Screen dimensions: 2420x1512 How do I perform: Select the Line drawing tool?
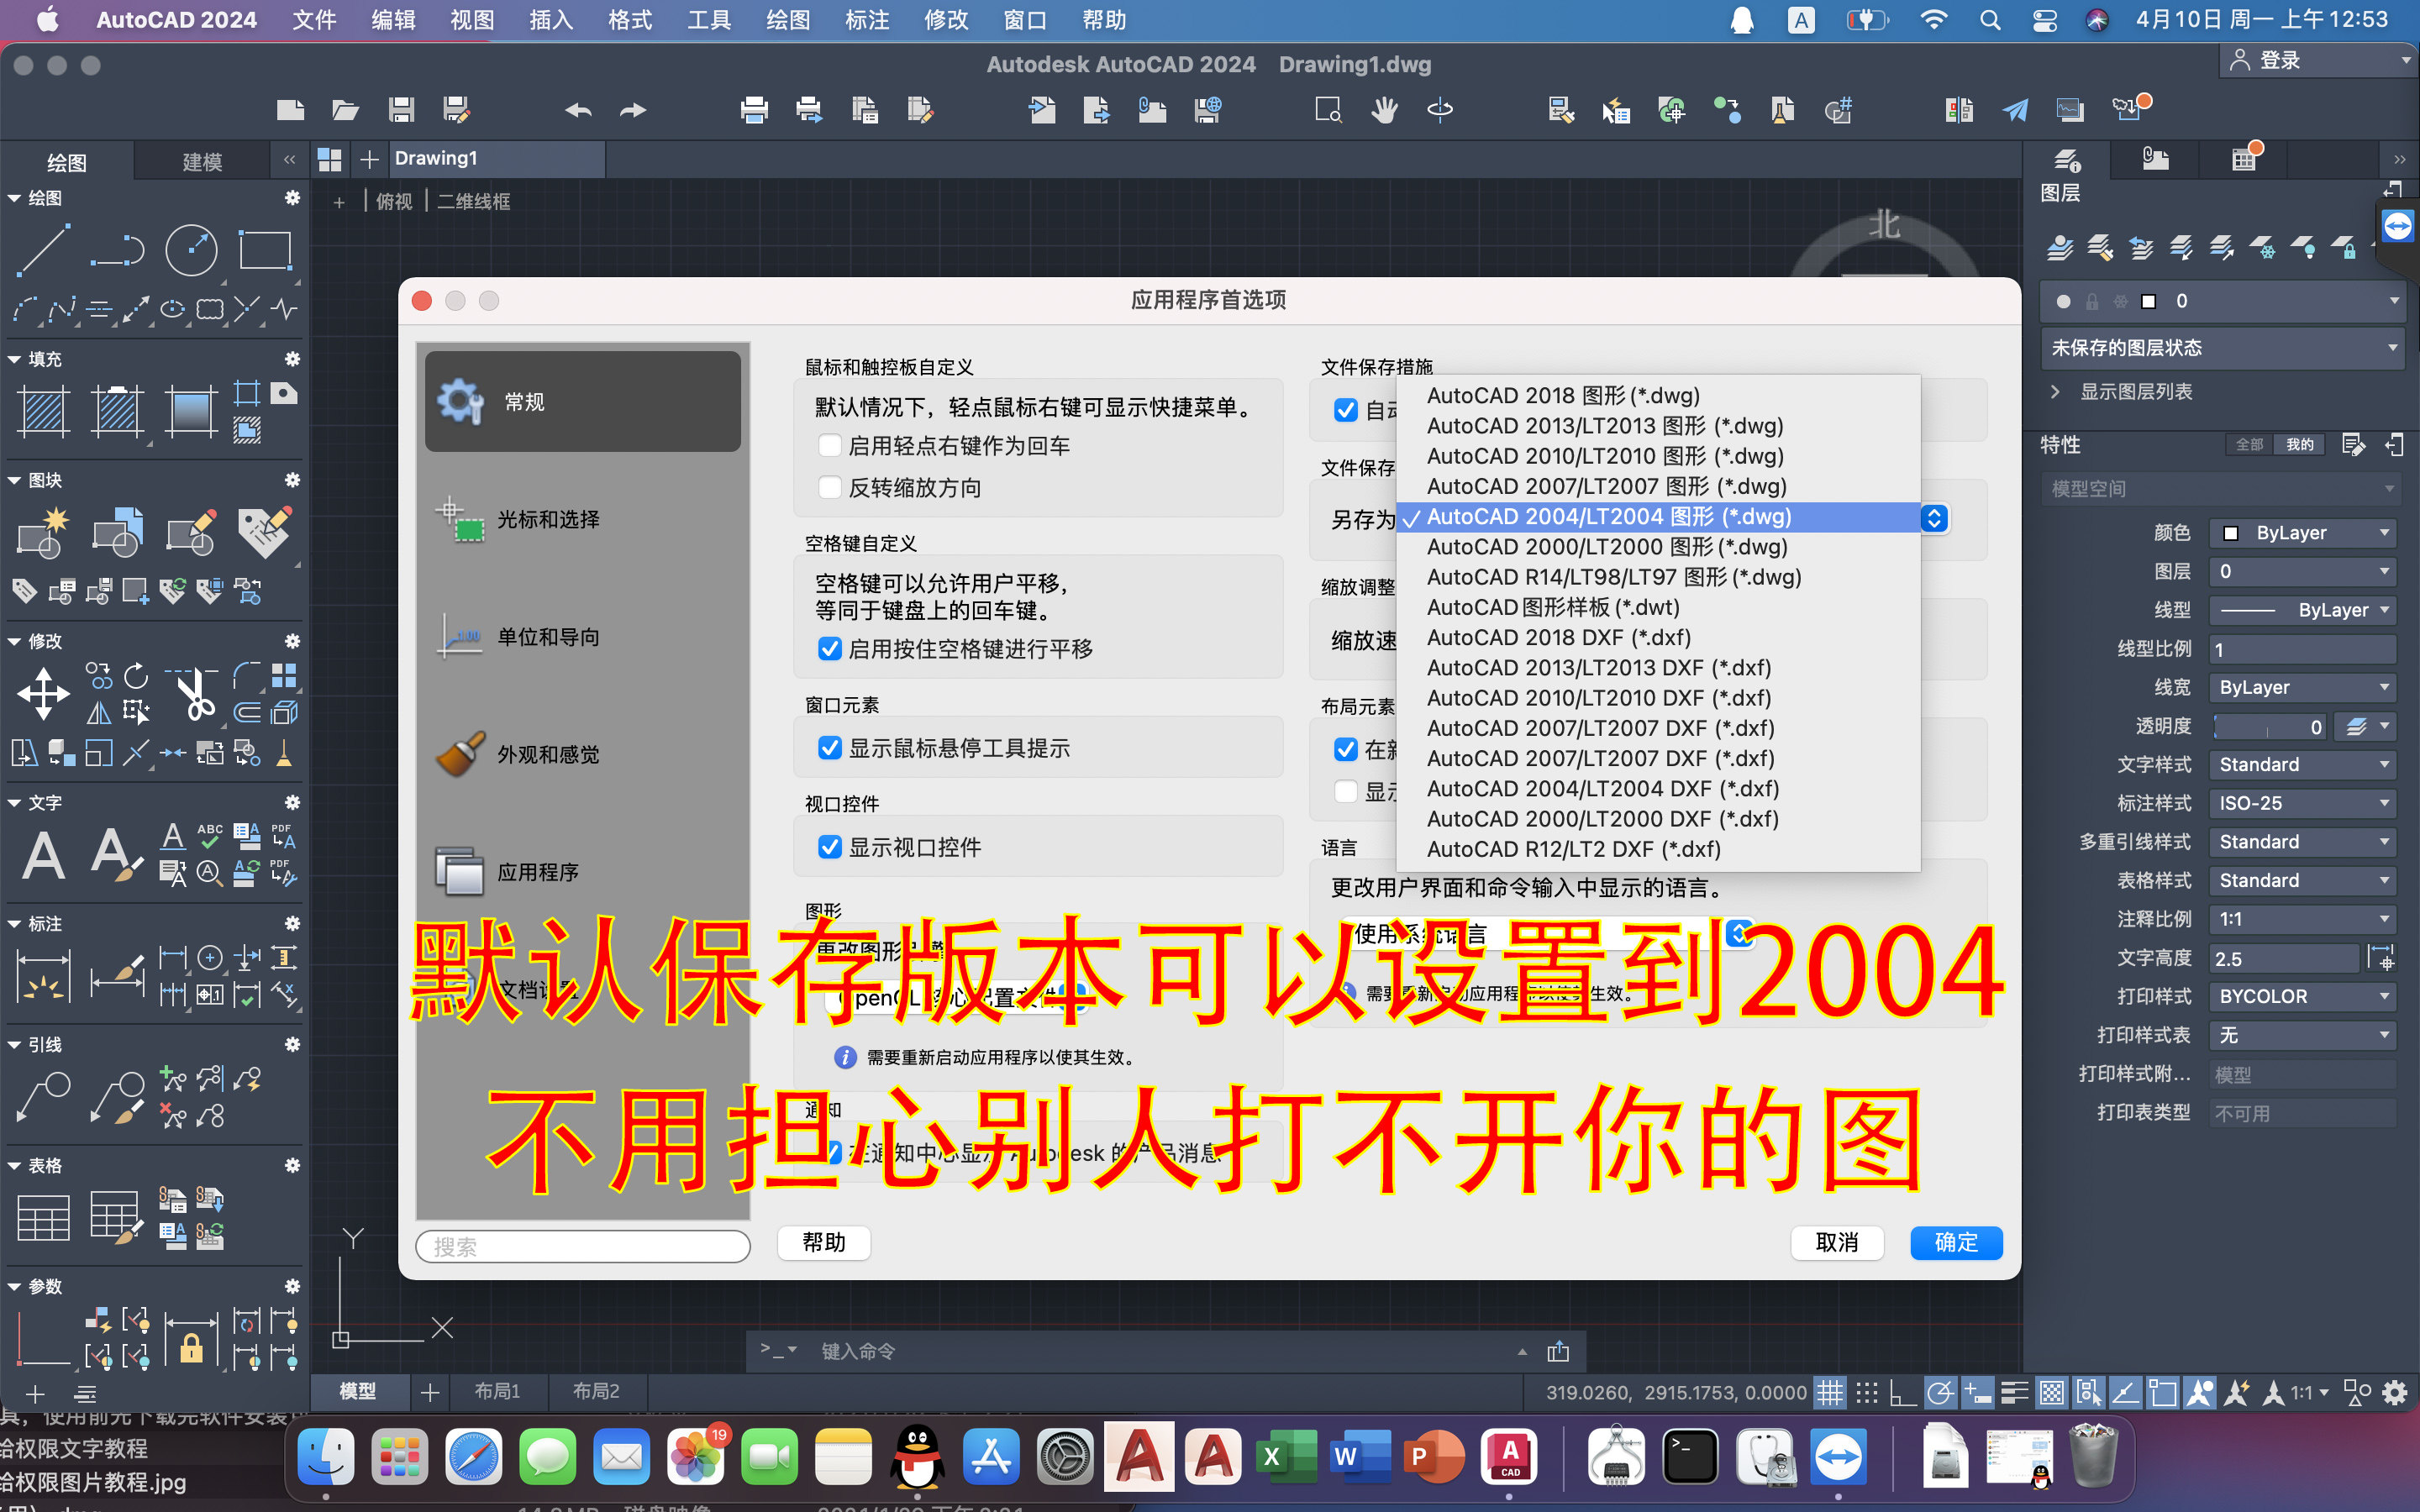coord(44,250)
